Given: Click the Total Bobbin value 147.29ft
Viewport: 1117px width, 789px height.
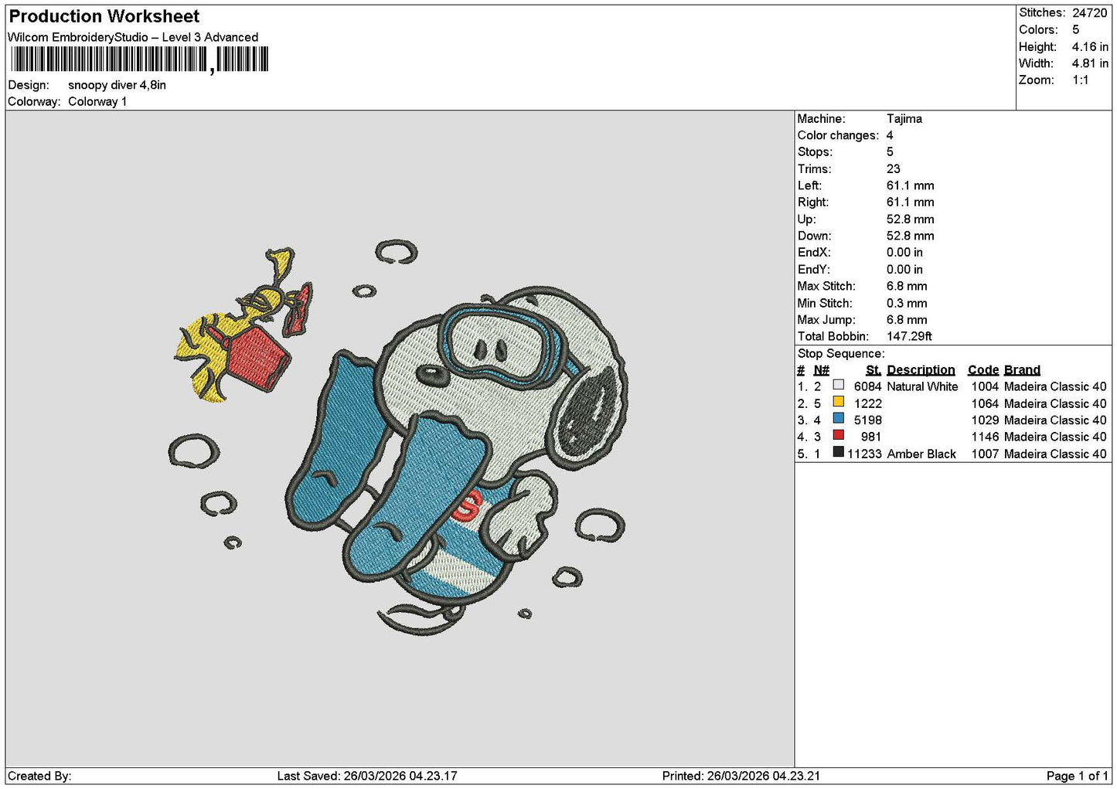Looking at the screenshot, I should pyautogui.click(x=909, y=336).
